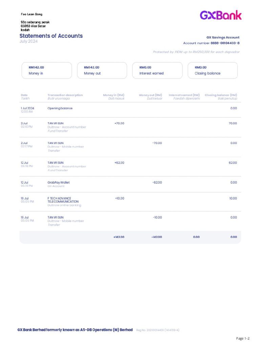The image size is (260, 347).
Task: Select the Statements of Accounts heading
Action: point(51,36)
